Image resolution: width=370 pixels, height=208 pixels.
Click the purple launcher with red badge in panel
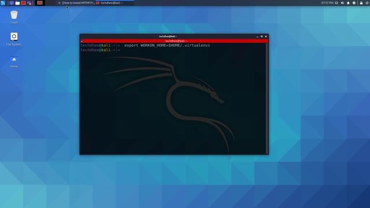29,3
